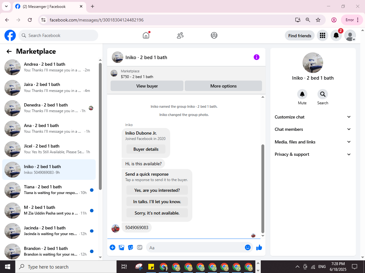Open the Friends icon in top navigation

click(x=180, y=35)
